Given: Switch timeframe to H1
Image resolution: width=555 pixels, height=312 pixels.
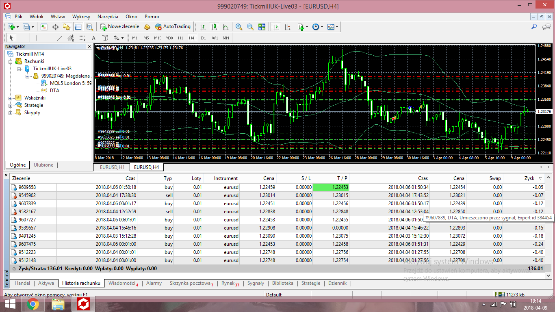Looking at the screenshot, I should pos(180,38).
